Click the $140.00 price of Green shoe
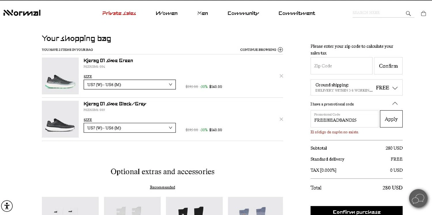 (216, 87)
